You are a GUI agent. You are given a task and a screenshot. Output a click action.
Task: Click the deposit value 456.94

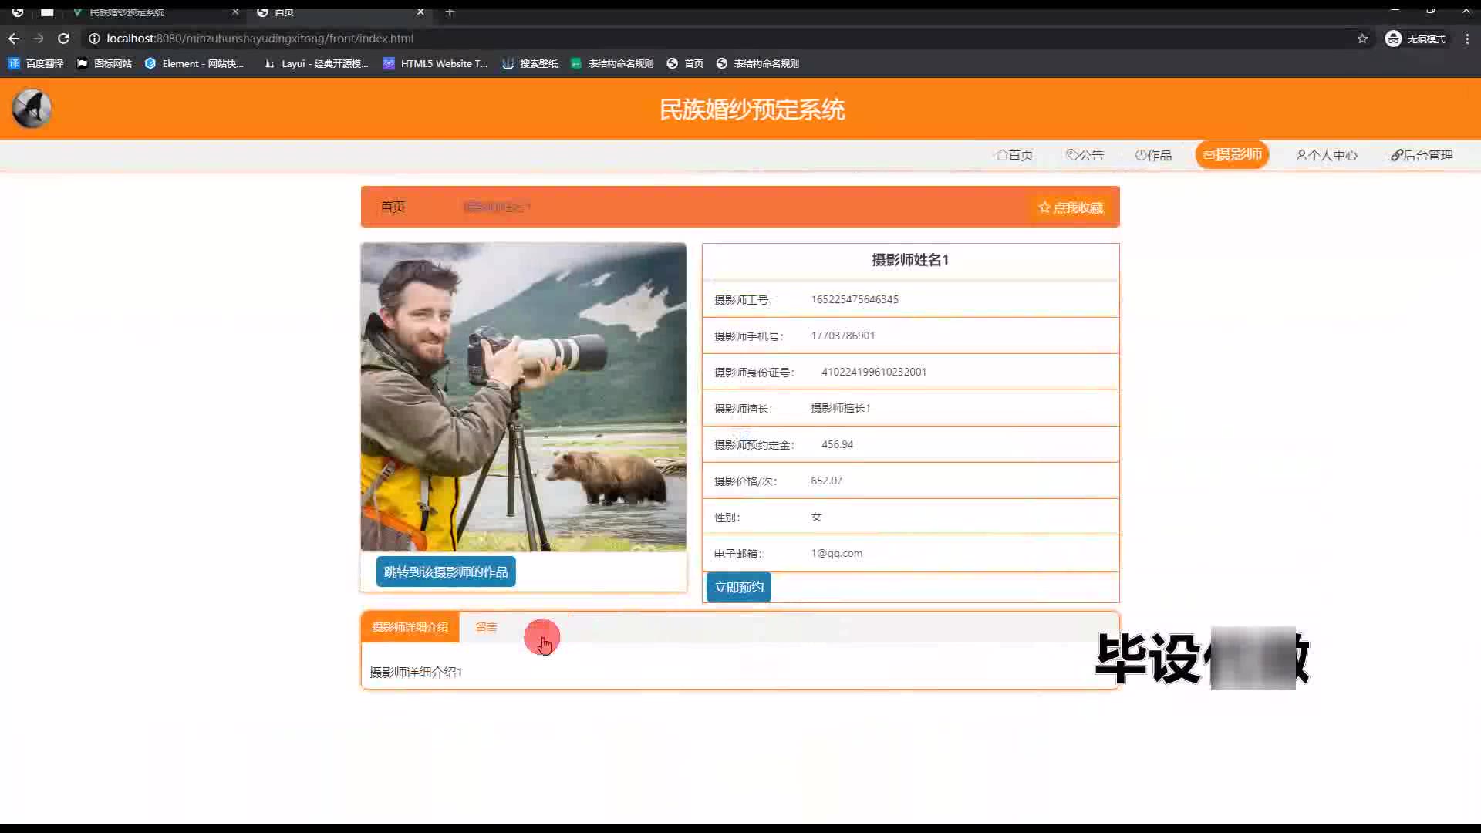pyautogui.click(x=837, y=444)
